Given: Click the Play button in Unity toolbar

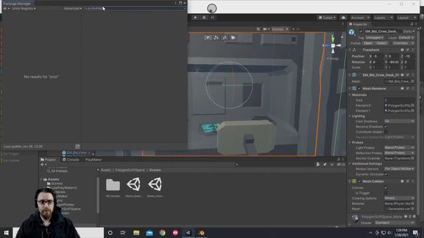Looking at the screenshot, I should (x=195, y=18).
